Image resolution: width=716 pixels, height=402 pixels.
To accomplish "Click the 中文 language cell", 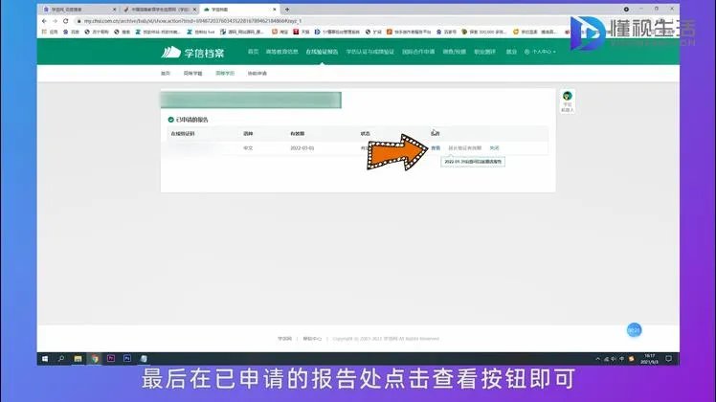I will click(x=248, y=148).
